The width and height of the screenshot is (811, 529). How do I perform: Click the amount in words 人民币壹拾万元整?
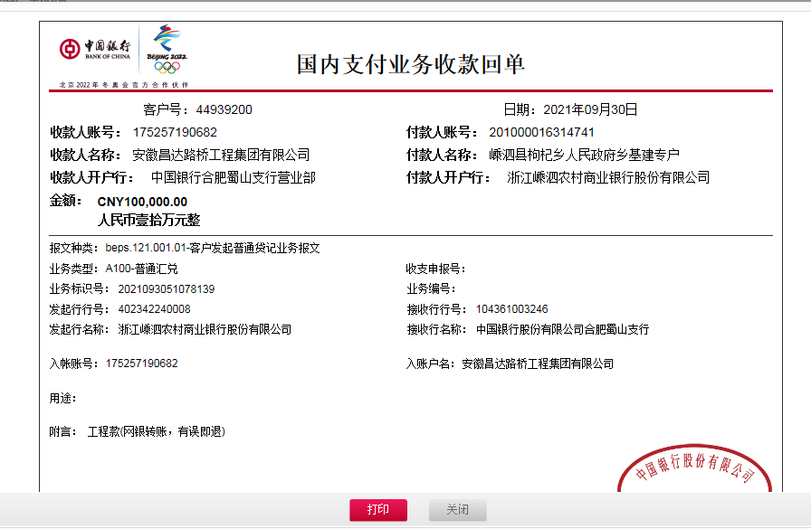point(148,220)
